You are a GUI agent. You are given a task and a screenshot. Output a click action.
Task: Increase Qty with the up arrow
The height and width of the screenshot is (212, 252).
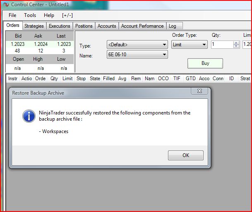click(x=236, y=43)
